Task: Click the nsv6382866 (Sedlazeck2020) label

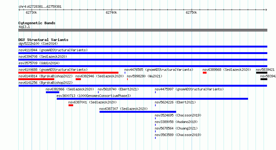Action: tap(70, 89)
